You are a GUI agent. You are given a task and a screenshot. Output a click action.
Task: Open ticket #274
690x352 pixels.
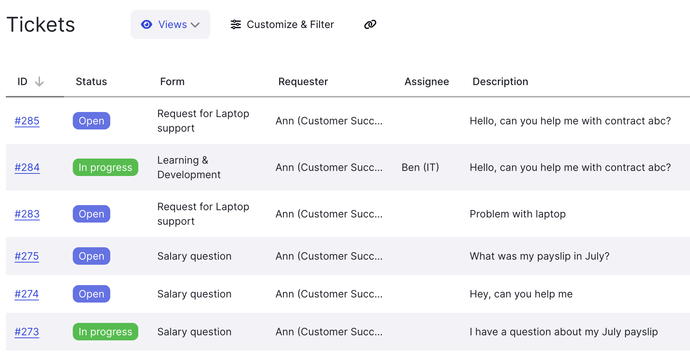point(27,294)
